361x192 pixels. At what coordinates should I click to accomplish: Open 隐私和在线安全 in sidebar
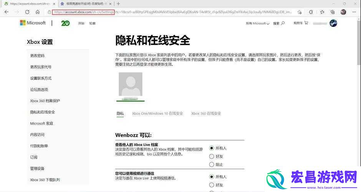click(x=43, y=112)
